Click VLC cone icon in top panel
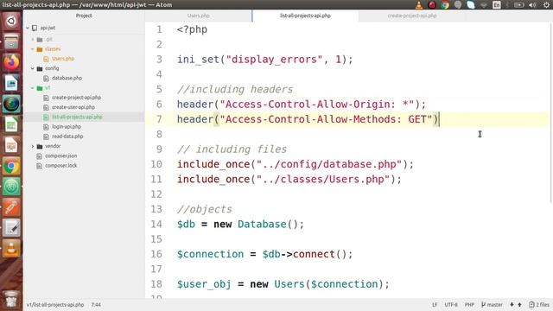 coord(418,4)
